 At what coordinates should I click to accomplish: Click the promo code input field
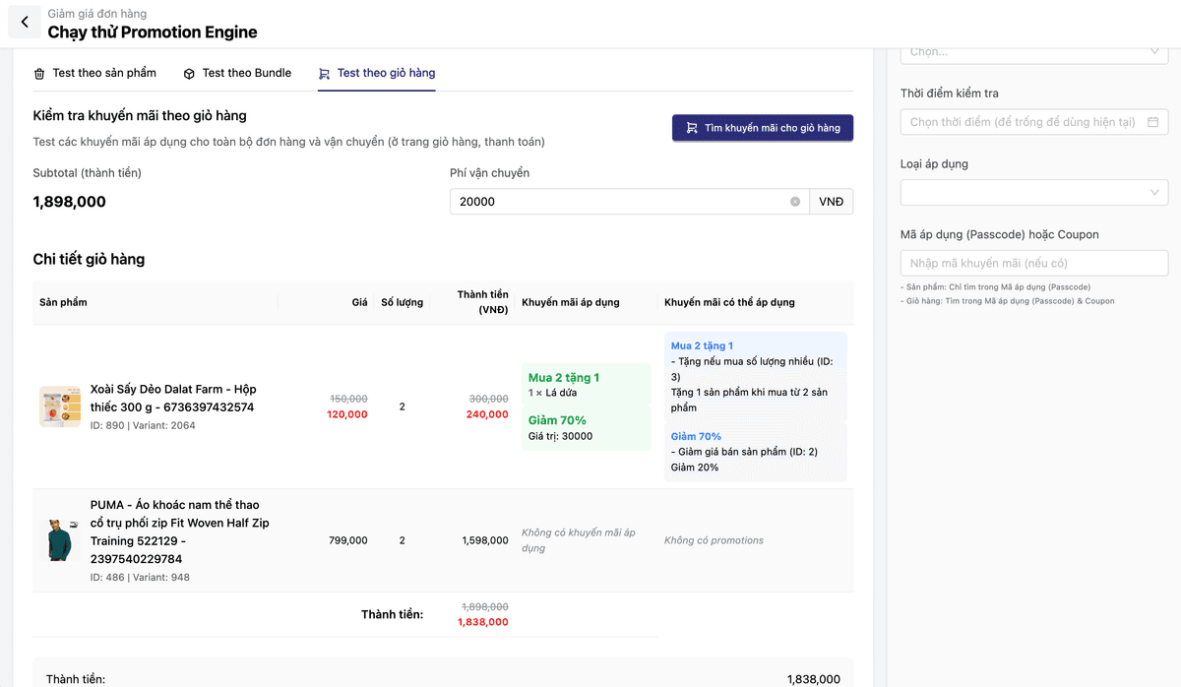(x=1033, y=263)
